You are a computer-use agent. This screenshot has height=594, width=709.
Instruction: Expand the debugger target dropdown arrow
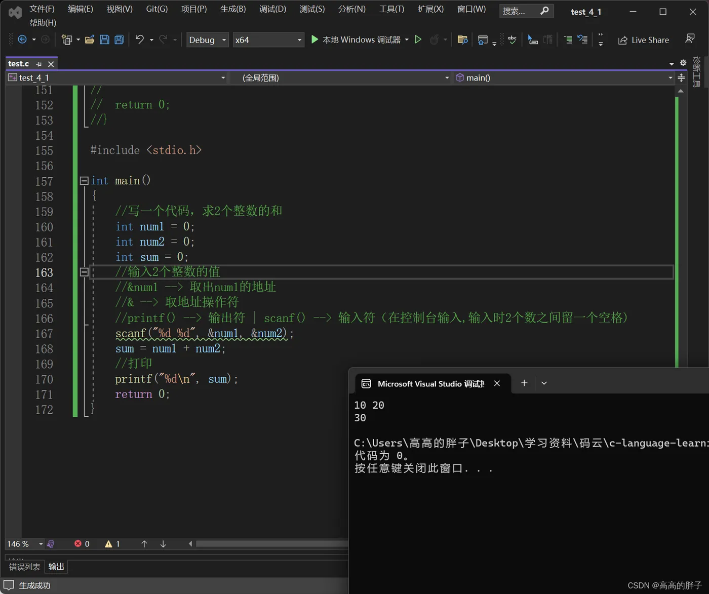pyautogui.click(x=407, y=39)
